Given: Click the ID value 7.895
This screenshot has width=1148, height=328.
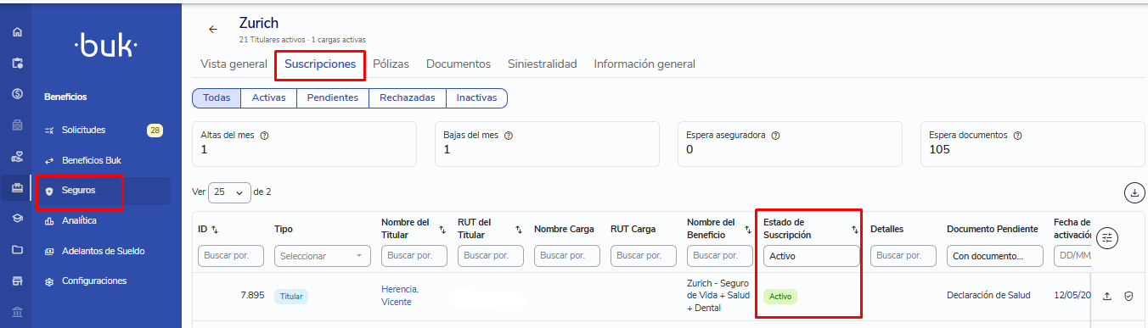Looking at the screenshot, I should click(x=252, y=295).
